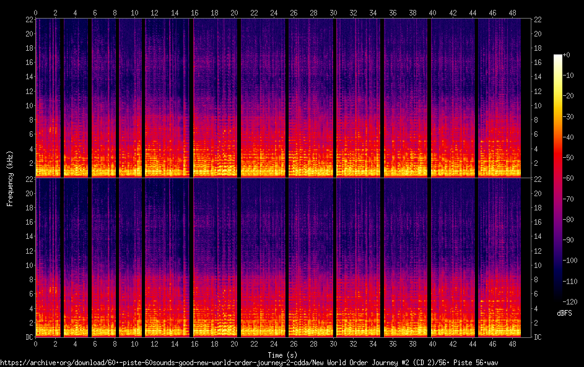Click "10" on the bottom time axis
Image resolution: width=584 pixels, height=367 pixels.
tap(134, 344)
